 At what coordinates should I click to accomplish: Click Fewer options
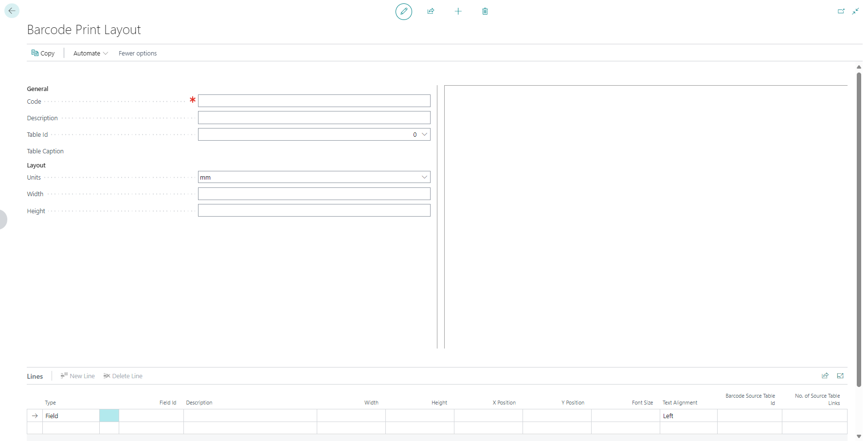[x=138, y=53]
